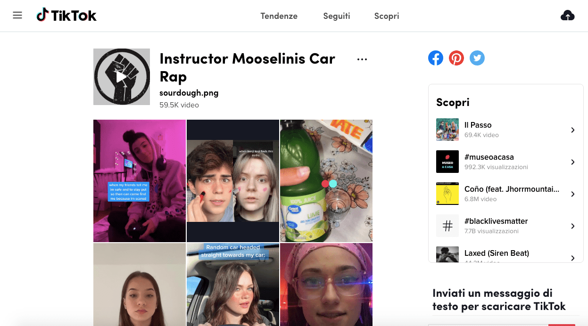The image size is (588, 326).
Task: Open the sourdough.png author link
Action: coord(189,93)
